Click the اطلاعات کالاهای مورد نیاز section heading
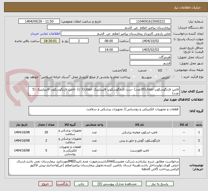This screenshot has height=191, width=208. [183, 99]
